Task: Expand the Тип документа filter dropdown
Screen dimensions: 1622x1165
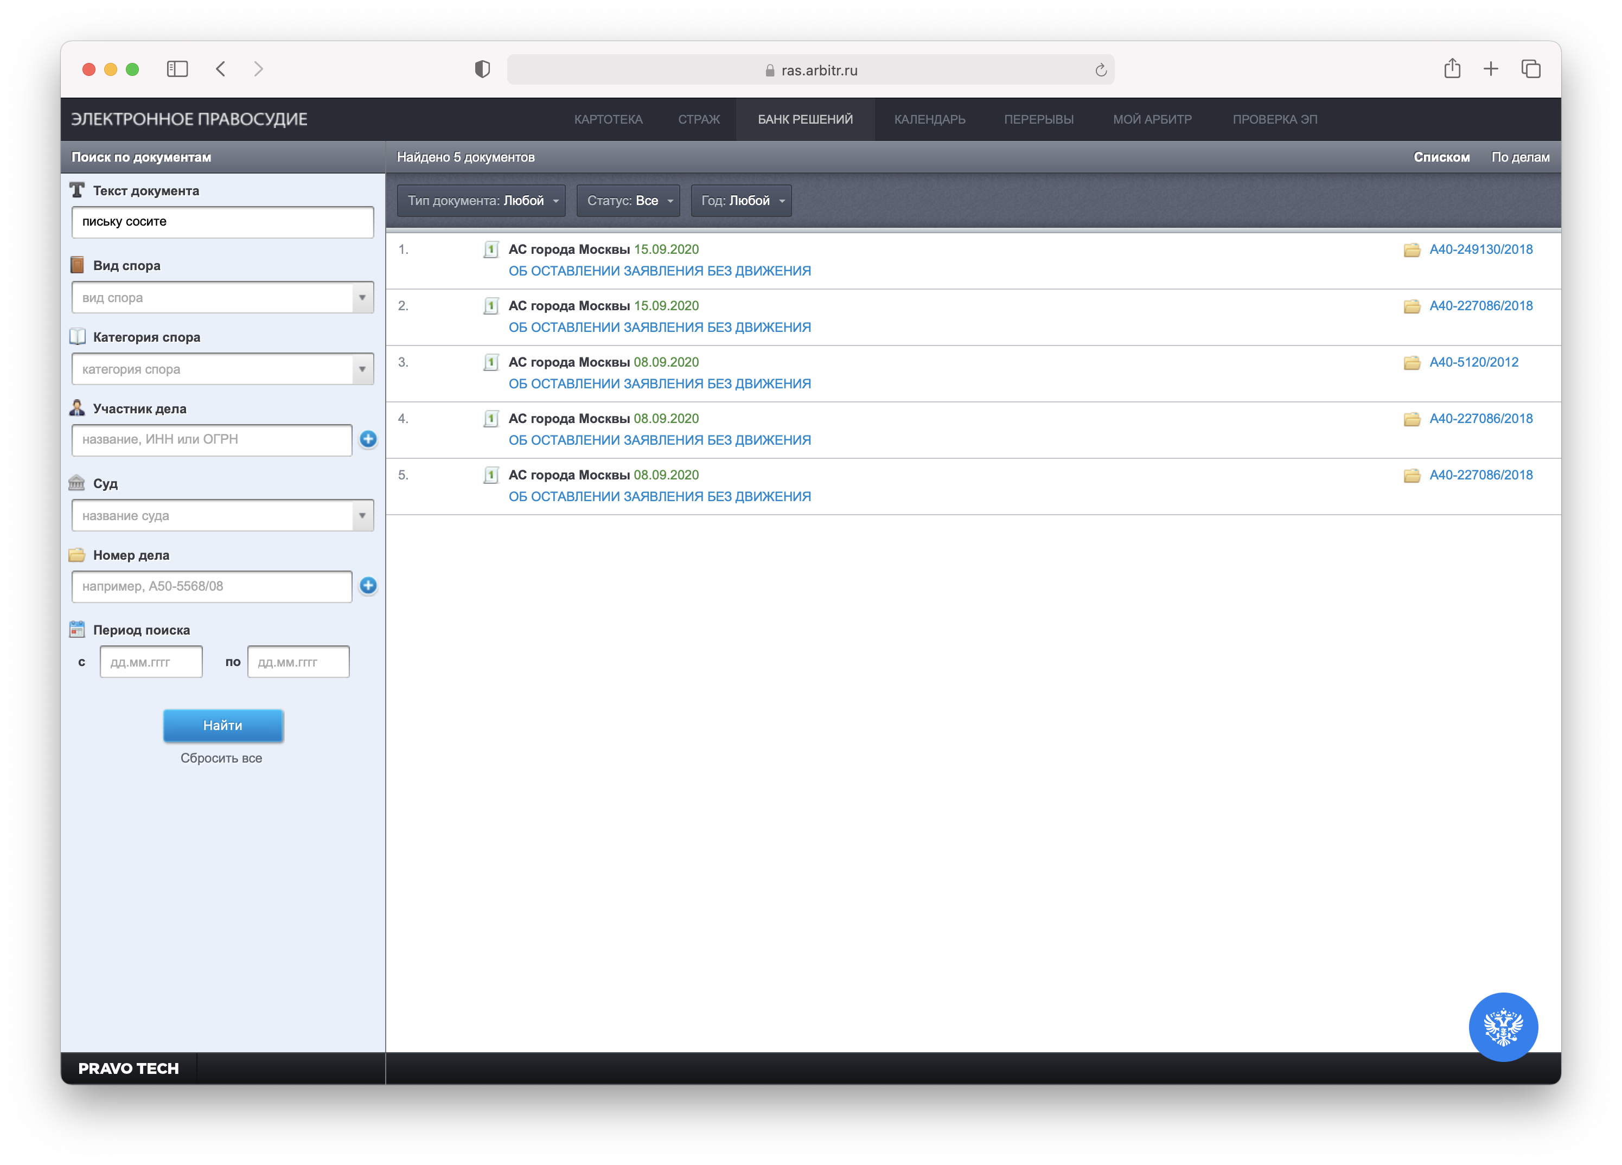Action: coord(481,201)
